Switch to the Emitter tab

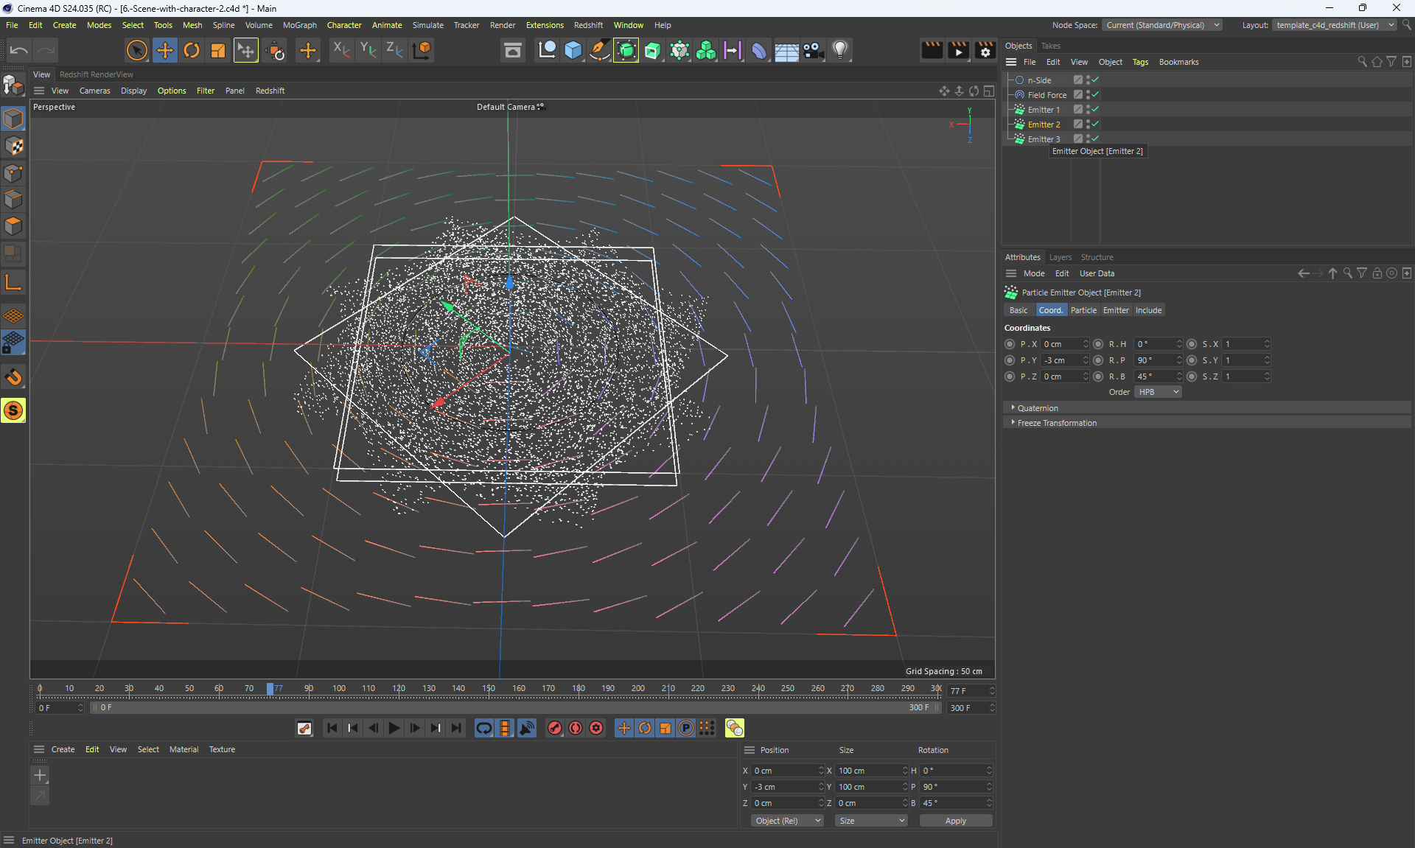1115,310
